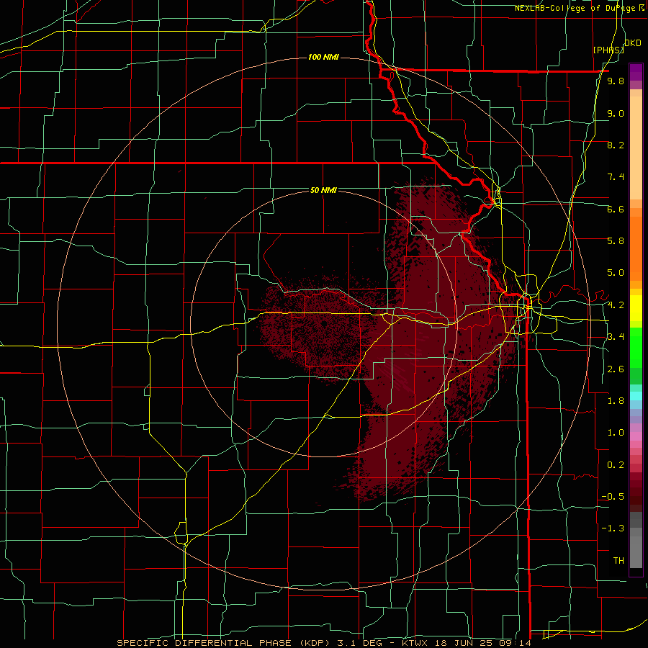Click the 4.2 value on the color scale

[x=616, y=305]
